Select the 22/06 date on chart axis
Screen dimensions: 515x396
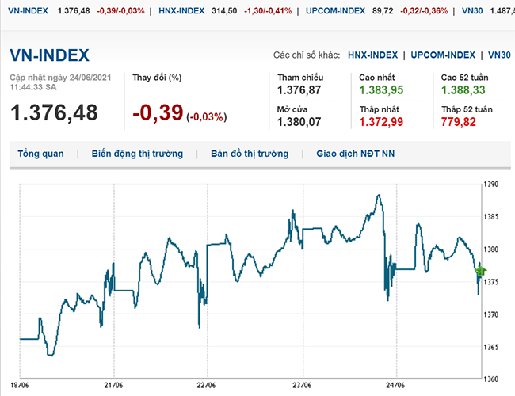click(207, 385)
